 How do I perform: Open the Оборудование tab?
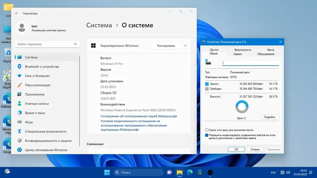(x=266, y=54)
